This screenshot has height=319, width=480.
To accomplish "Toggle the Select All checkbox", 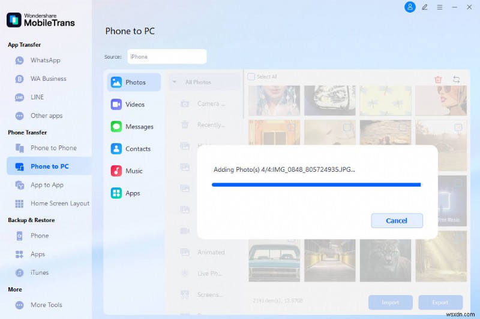I will point(251,77).
